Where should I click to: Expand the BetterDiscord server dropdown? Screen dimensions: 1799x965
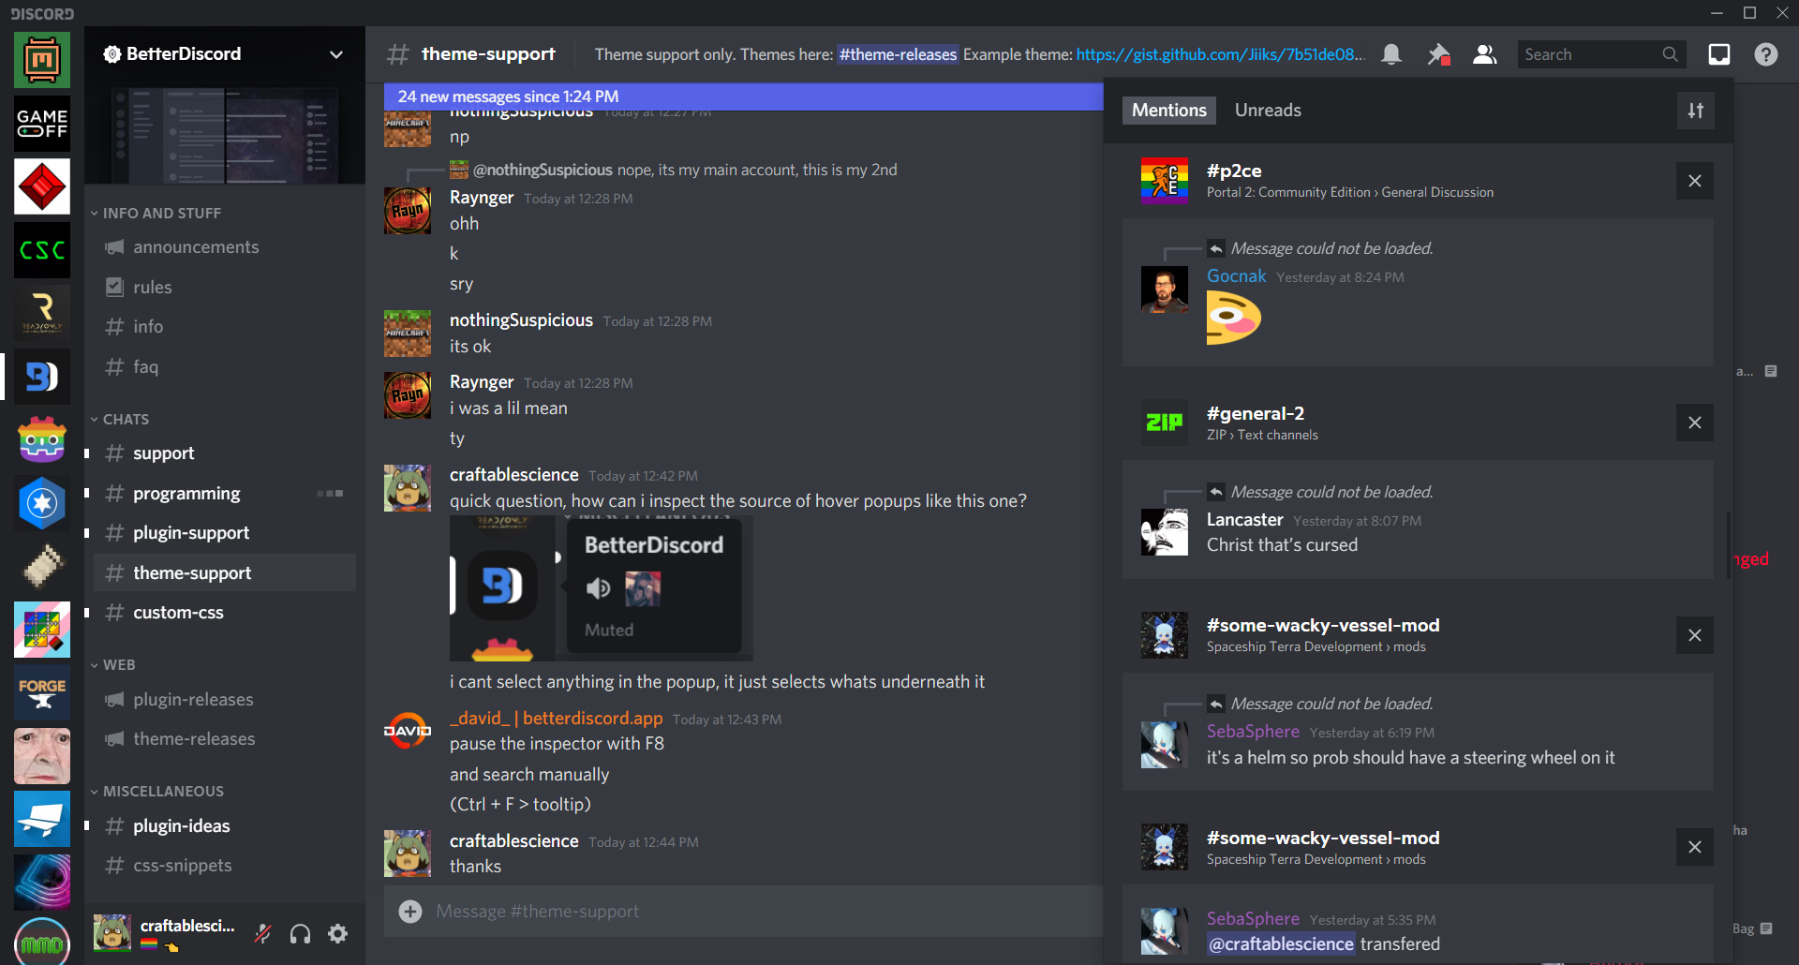point(335,53)
